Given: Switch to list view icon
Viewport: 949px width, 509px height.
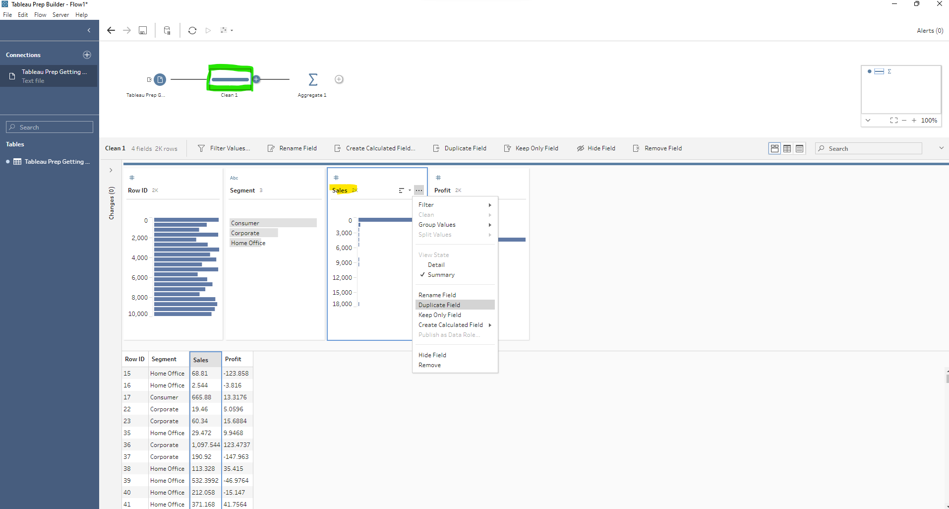Looking at the screenshot, I should point(799,148).
